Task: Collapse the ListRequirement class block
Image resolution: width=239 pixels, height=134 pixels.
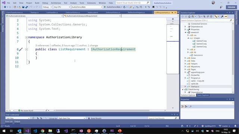Action: 27,49
